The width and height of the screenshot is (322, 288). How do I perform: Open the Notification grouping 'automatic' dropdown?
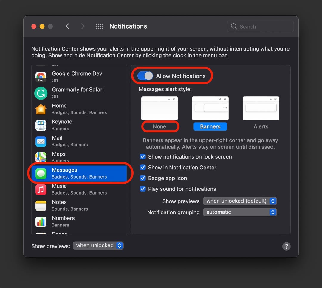240,212
